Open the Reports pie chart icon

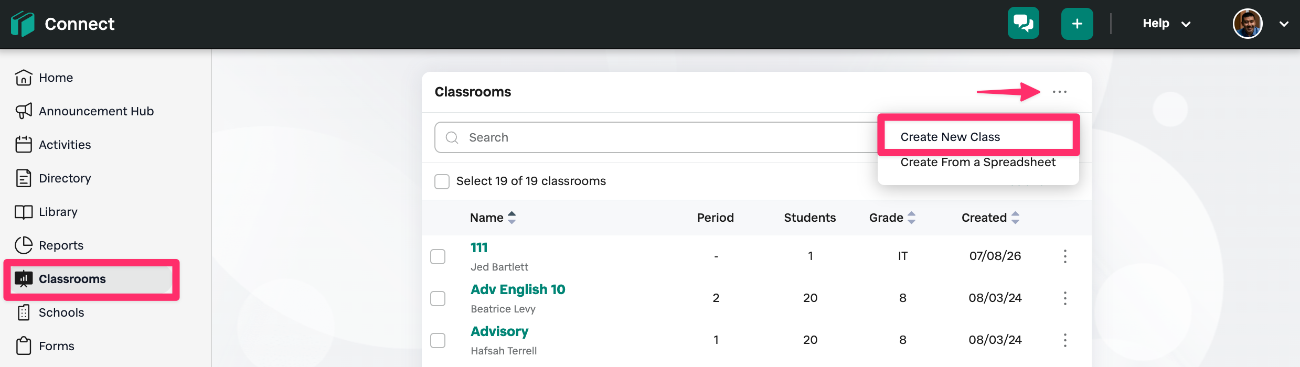[24, 245]
